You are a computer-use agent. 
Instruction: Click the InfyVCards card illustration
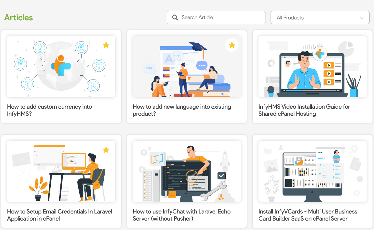pyautogui.click(x=312, y=171)
